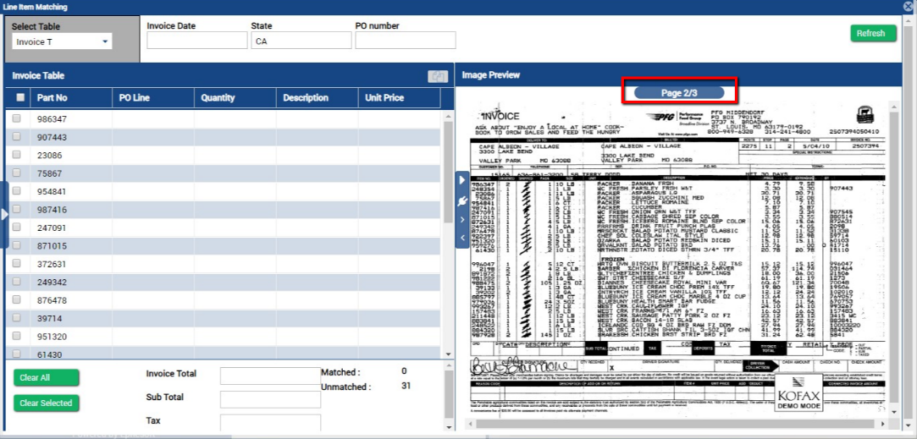Click the plug icon on preview side toolbar
Screen dimensions: 917x439
coord(462,200)
